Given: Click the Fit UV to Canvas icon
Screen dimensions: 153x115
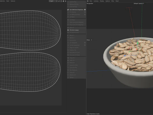Looking at the screenshot, I should point(68,30).
